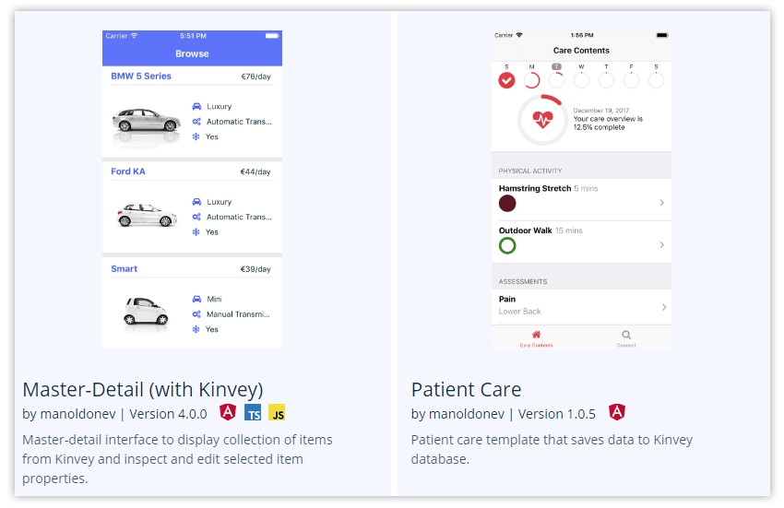784x508 pixels.
Task: Click the Care Contents home icon
Action: tap(536, 335)
